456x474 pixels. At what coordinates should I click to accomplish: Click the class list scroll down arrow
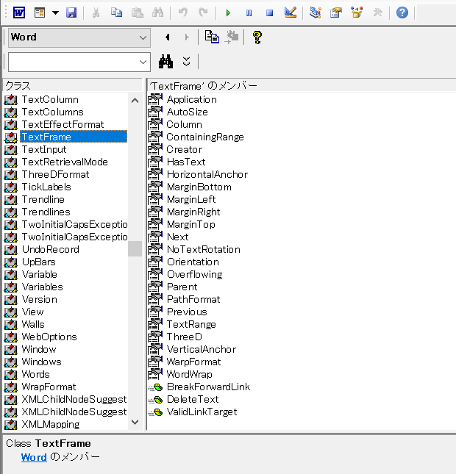click(135, 422)
